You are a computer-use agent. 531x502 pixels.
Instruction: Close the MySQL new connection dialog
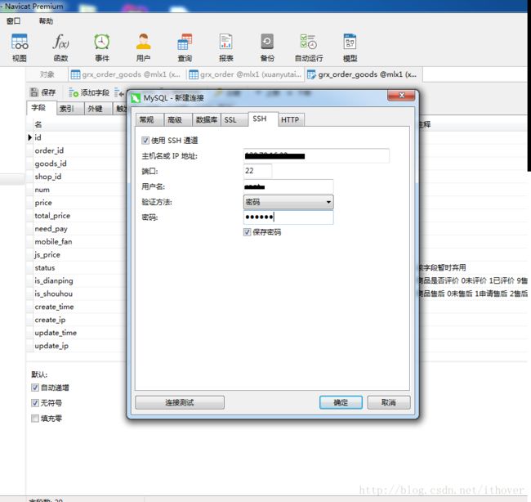click(401, 95)
